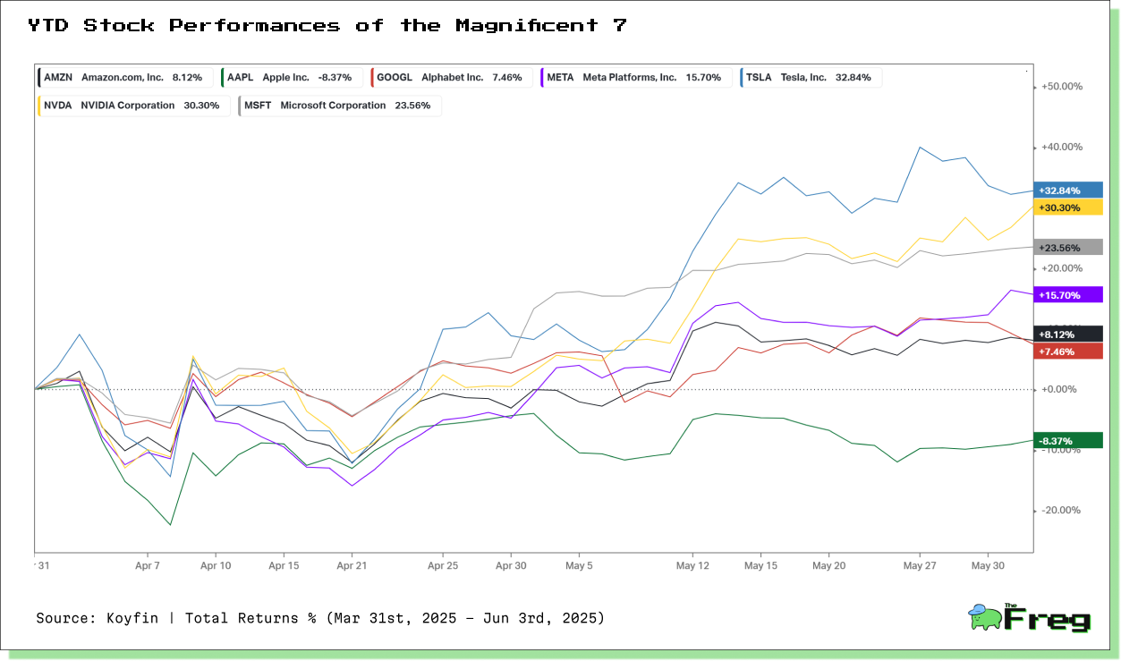Click the Apr 30 date on x-axis
The image size is (1121, 661).
[511, 566]
